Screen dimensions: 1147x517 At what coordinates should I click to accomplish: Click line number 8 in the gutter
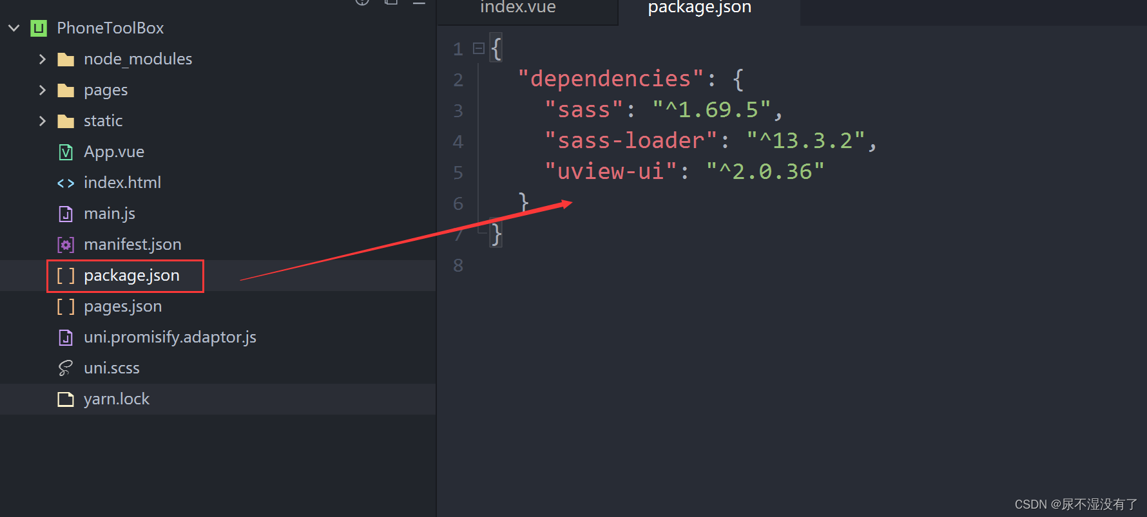[458, 265]
